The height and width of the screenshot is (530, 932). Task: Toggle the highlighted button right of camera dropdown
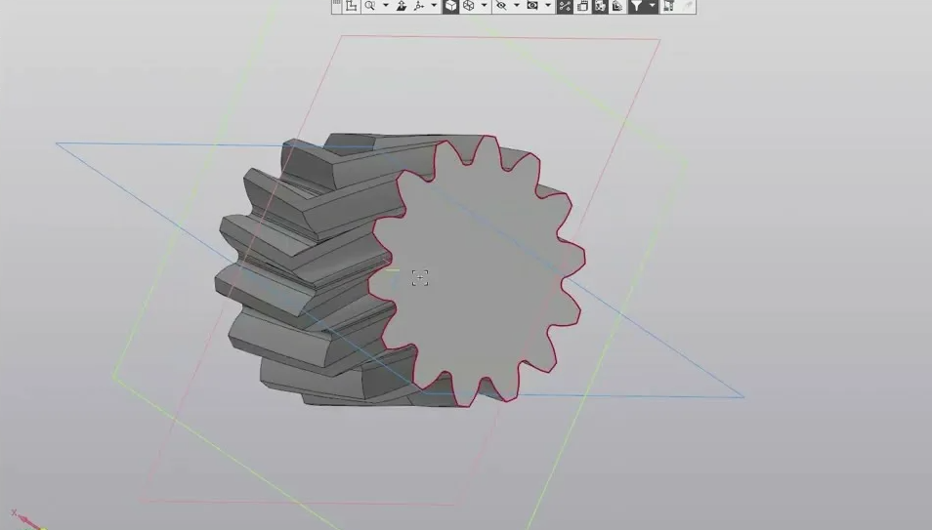pyautogui.click(x=565, y=6)
